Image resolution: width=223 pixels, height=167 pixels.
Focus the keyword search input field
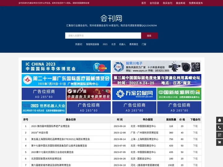[x=103, y=36]
